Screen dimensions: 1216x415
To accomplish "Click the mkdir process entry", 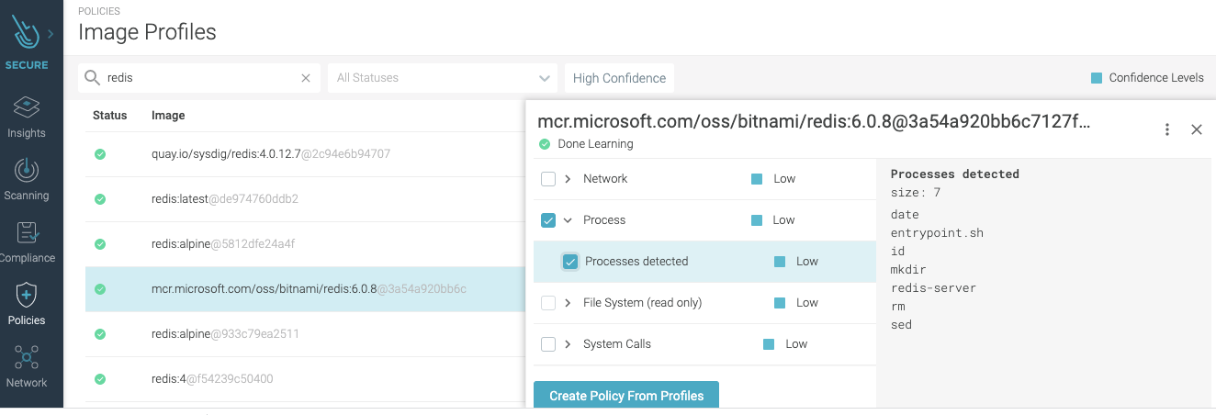I will click(x=908, y=270).
